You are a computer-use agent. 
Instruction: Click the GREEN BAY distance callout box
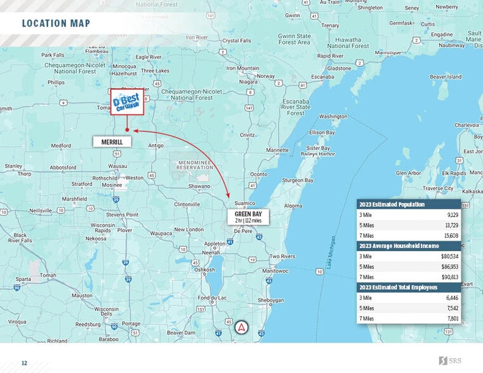pyautogui.click(x=248, y=217)
